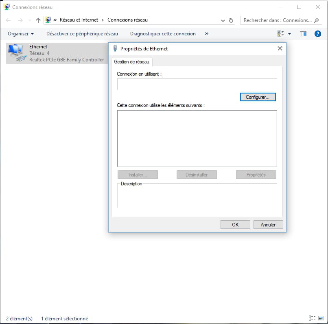Select Connexions réseau breadcrumb
Screen dimensions: 328x324
[128, 20]
